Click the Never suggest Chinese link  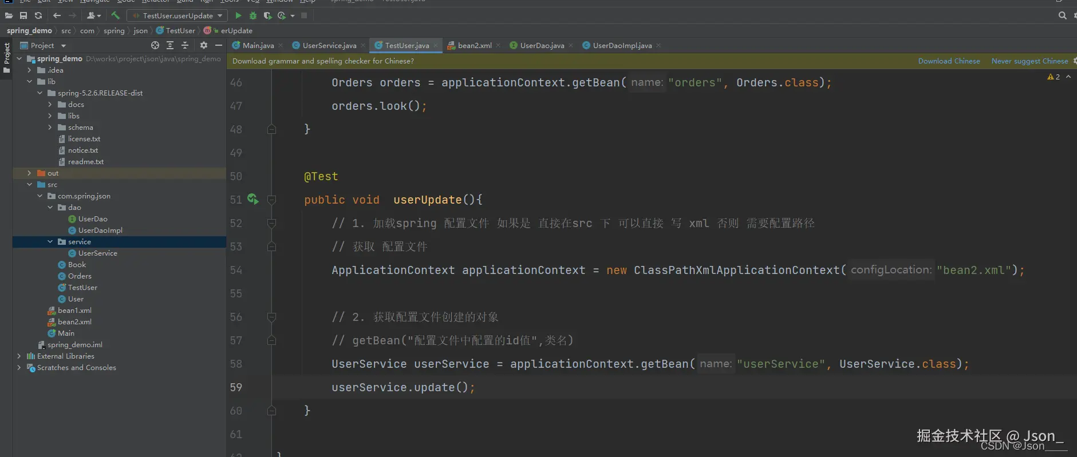1029,61
